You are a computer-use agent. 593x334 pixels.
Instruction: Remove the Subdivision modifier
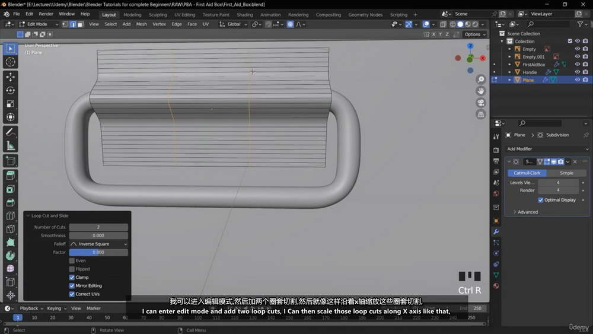[575, 162]
